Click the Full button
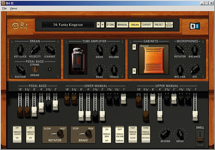This screenshot has height=150, width=215. pyautogui.click(x=169, y=23)
